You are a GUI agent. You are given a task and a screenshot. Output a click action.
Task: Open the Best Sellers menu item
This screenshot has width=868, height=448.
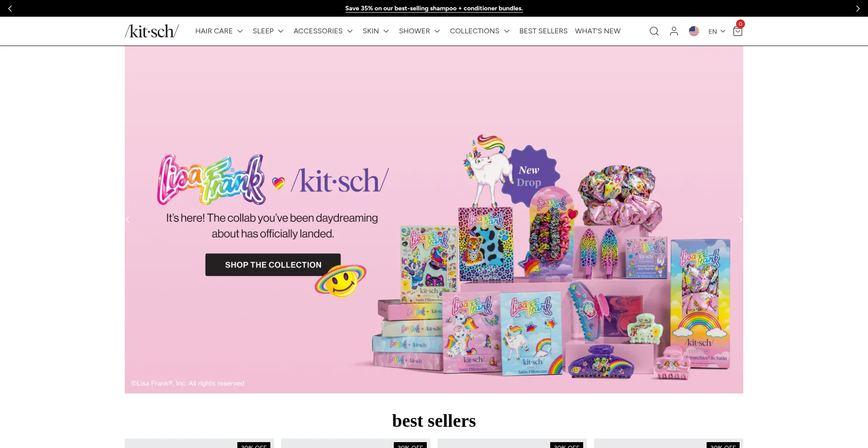[543, 31]
